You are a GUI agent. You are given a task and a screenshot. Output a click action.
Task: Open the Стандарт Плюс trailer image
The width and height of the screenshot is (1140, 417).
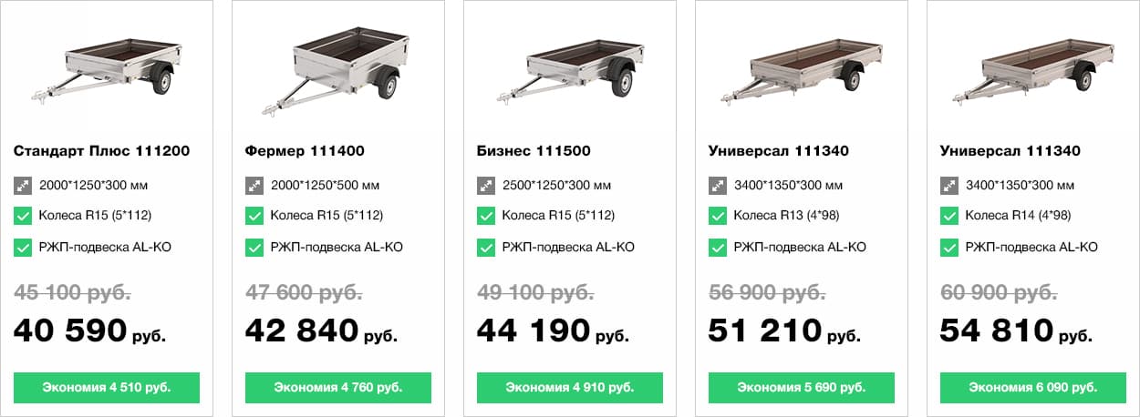pyautogui.click(x=107, y=73)
